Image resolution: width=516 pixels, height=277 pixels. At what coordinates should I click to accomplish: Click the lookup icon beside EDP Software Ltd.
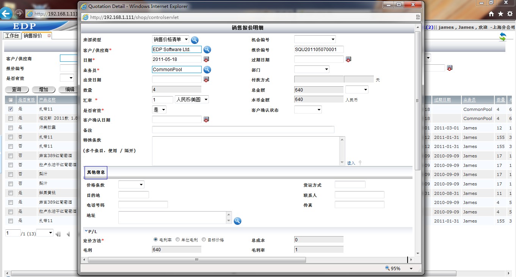point(207,50)
